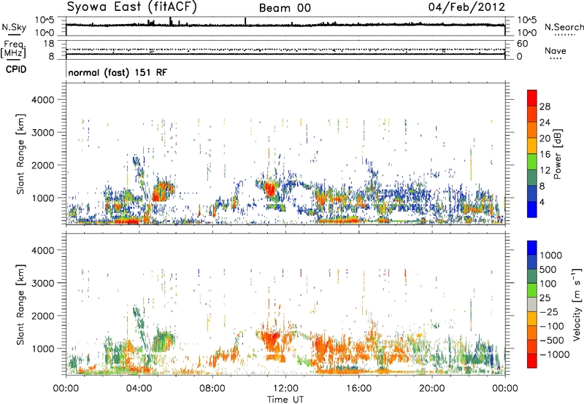Screen dimensions: 584x404
Task: Pick the bright blue top segment of velocity colorbar
Action: 532,248
